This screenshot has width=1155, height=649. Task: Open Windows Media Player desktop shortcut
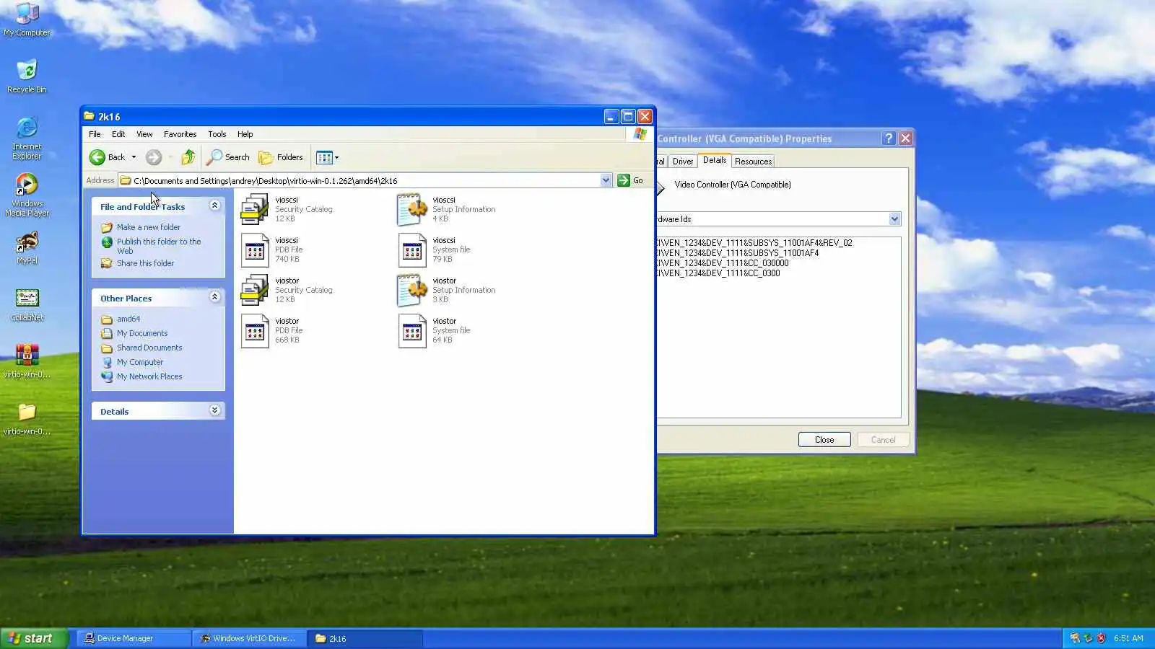click(x=27, y=195)
